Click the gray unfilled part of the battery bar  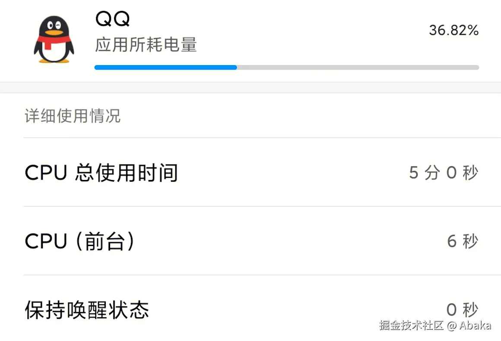pyautogui.click(x=358, y=67)
